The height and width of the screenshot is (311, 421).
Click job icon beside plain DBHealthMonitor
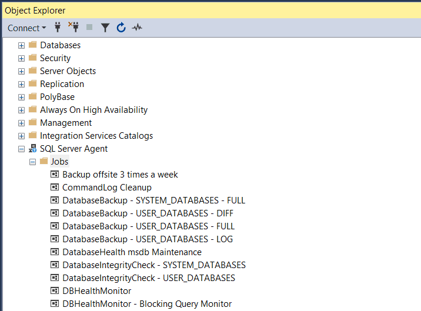pyautogui.click(x=55, y=290)
